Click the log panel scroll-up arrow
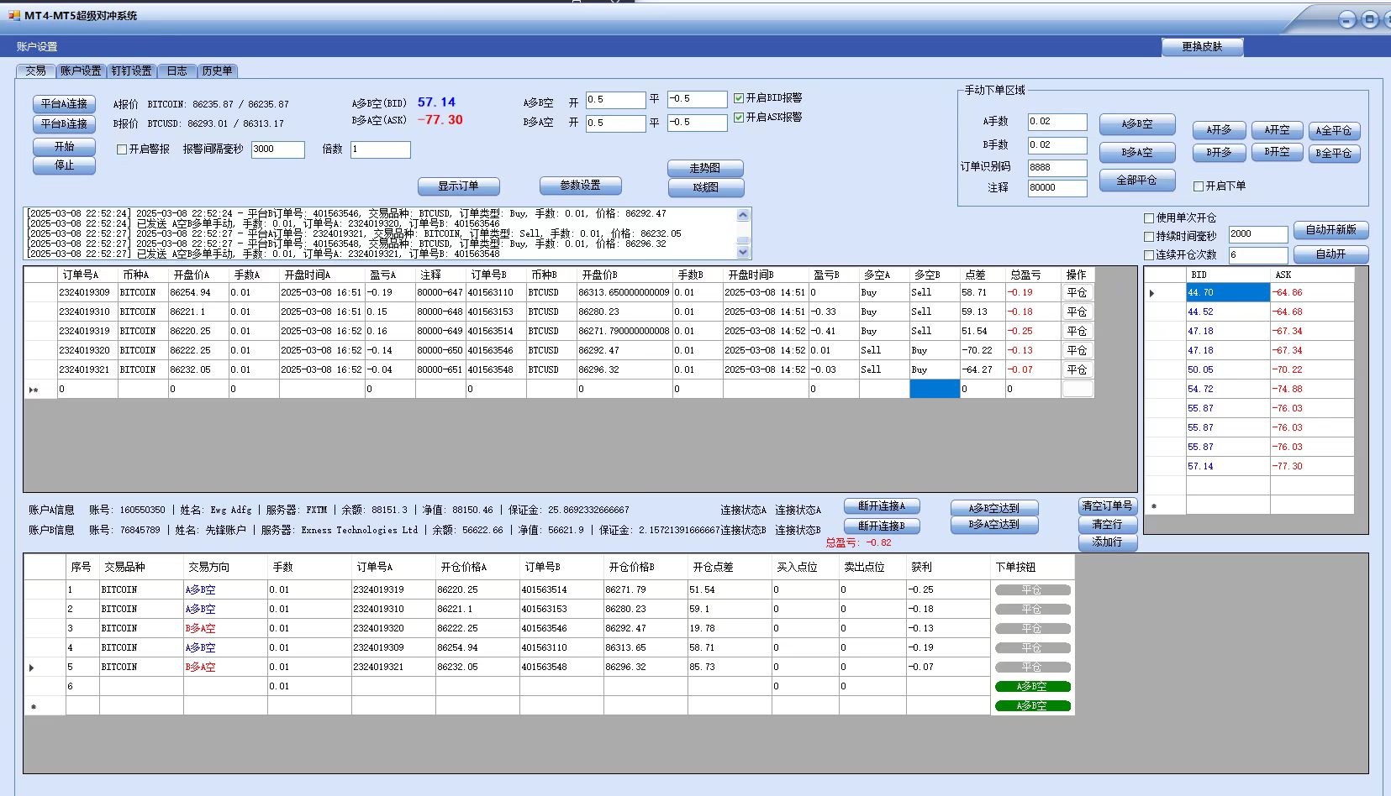Screen dimensions: 1391x796 coord(742,216)
